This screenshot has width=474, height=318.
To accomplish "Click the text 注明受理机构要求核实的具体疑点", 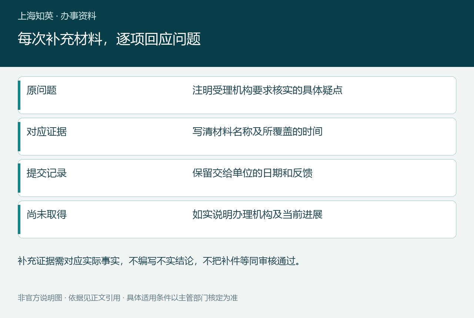I will tap(267, 90).
